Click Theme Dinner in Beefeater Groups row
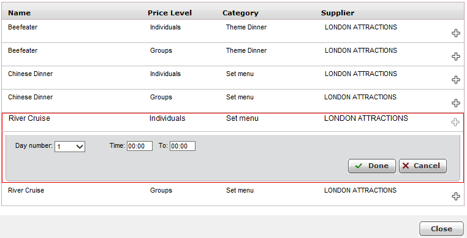467x238 pixels. pyautogui.click(x=246, y=50)
